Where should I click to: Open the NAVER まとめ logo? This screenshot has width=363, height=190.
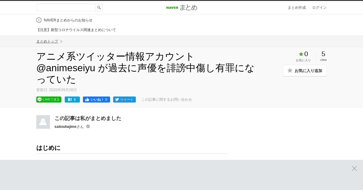(x=181, y=8)
